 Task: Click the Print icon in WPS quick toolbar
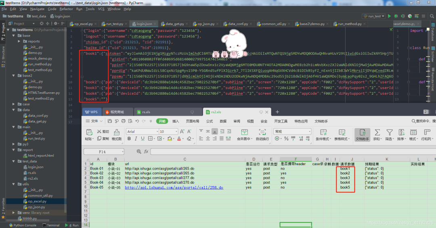click(x=124, y=121)
